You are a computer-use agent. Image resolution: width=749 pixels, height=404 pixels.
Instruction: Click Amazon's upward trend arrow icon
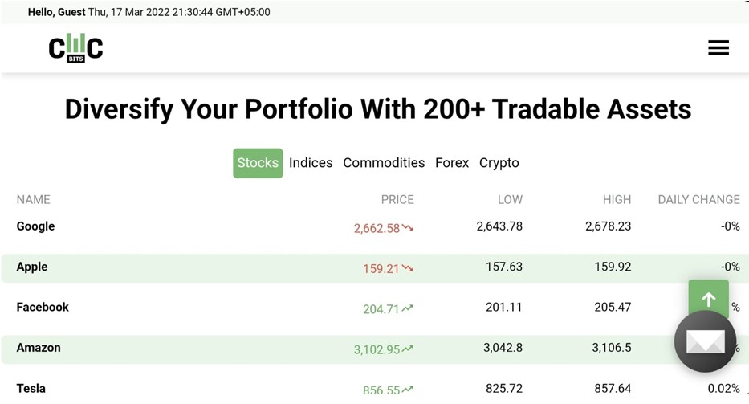(x=408, y=349)
